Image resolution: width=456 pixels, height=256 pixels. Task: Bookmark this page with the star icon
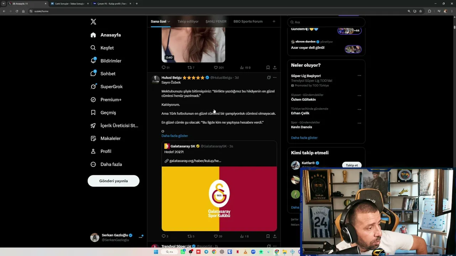[x=420, y=11]
